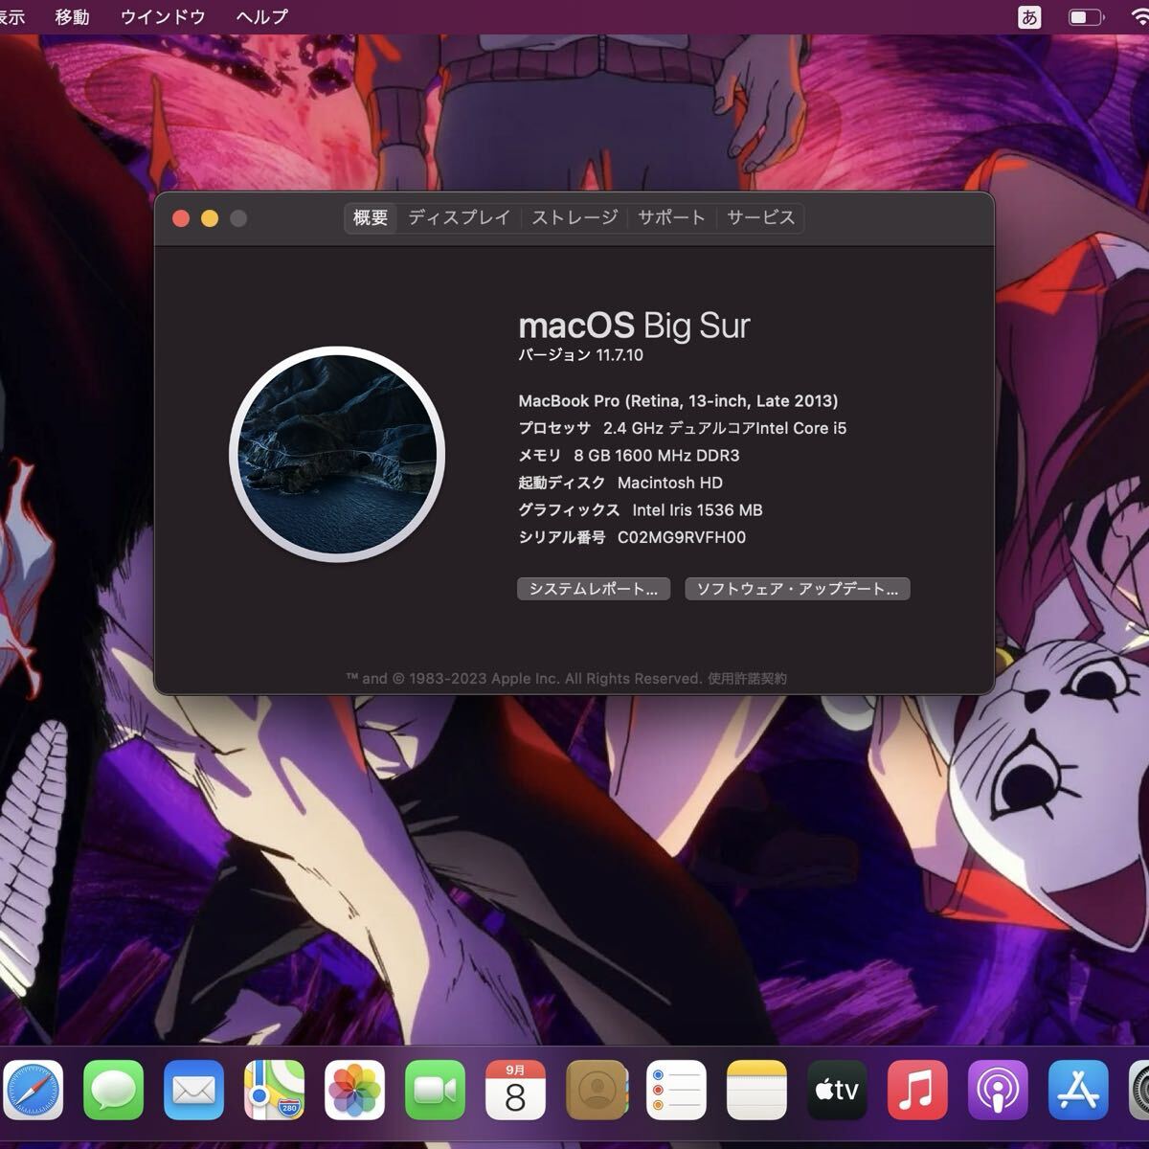Screen dimensions: 1149x1149
Task: Open the Calendar app icon
Action: point(515,1091)
